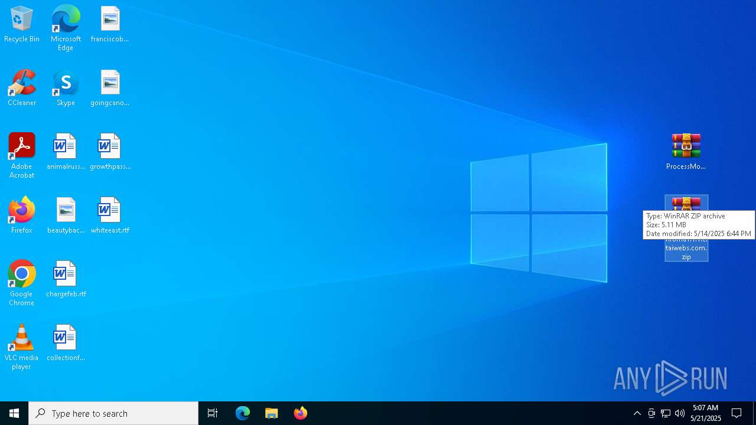Click the Meet Now tray icon
Image resolution: width=756 pixels, height=425 pixels.
651,413
